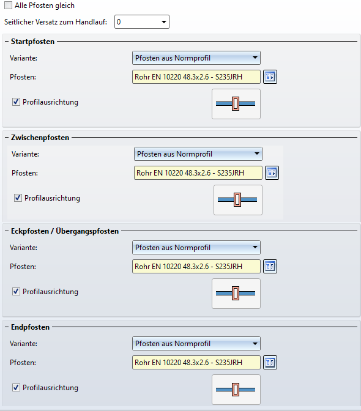Open catalog browser for Startpfosten profile
This screenshot has height=411, width=361.
tap(270, 77)
